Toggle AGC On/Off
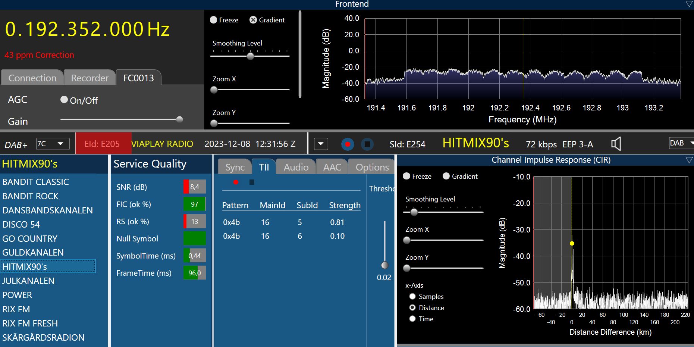The image size is (694, 347). coord(64,100)
